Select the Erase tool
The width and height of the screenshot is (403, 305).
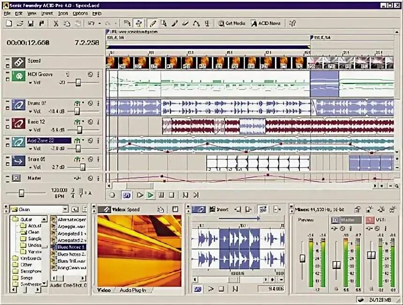click(x=185, y=23)
